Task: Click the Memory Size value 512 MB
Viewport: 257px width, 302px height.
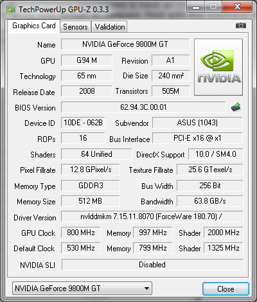Action: click(x=91, y=201)
